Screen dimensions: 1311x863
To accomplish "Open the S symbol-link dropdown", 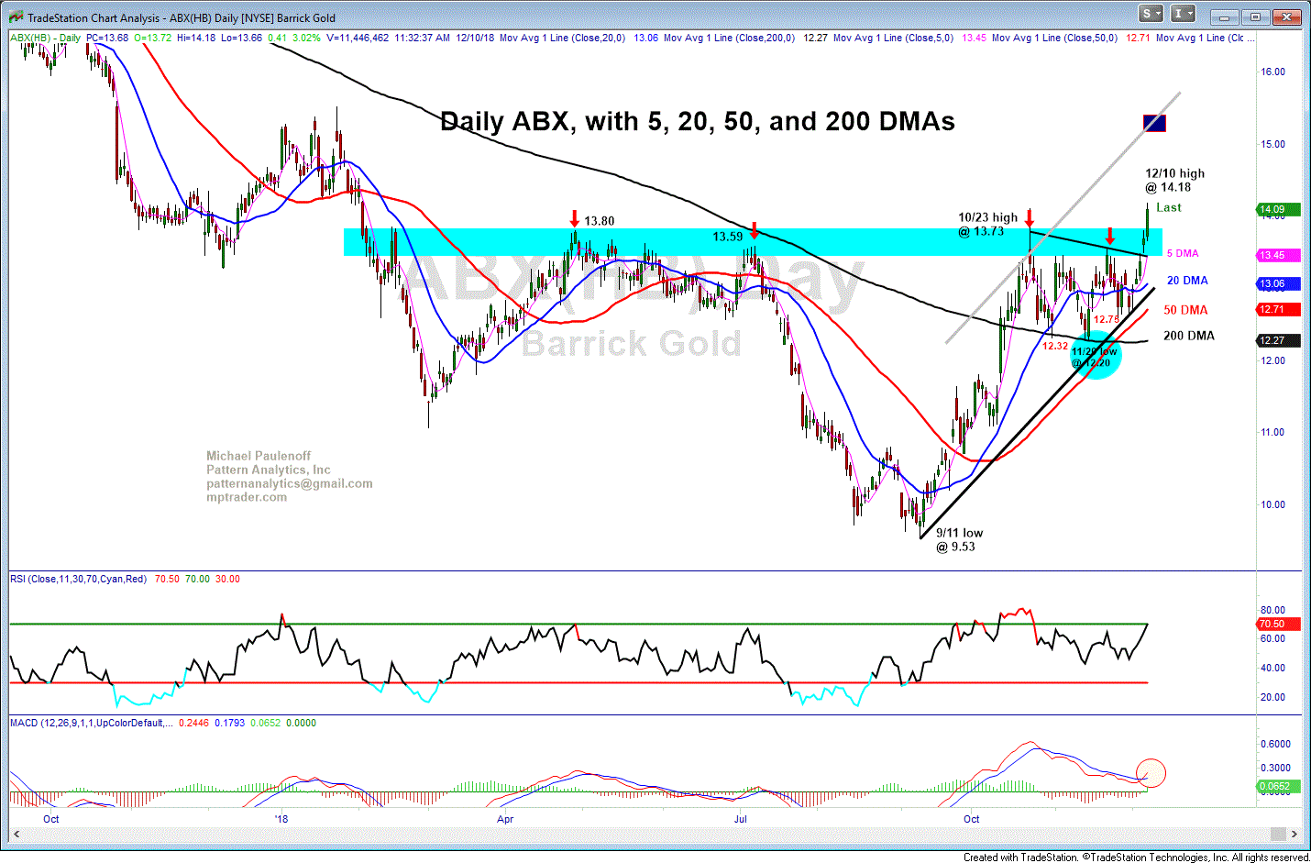I will [x=1151, y=14].
